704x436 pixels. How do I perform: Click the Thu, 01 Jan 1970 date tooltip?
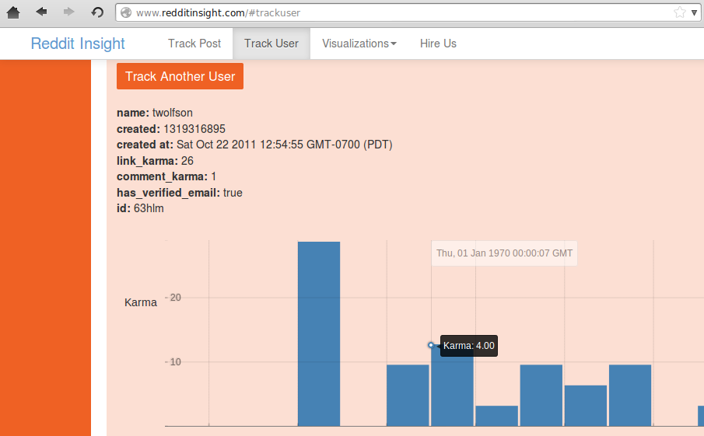pyautogui.click(x=504, y=253)
